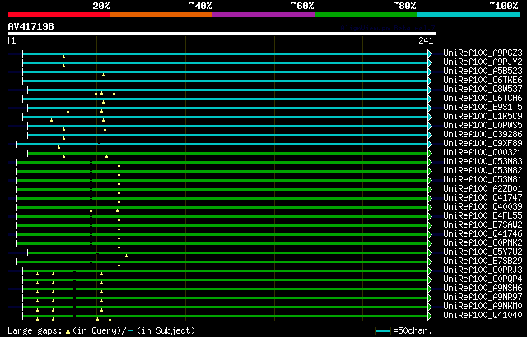Select the UniRef100_C0PQP4 label
The width and height of the screenshot is (527, 337).
click(483, 279)
